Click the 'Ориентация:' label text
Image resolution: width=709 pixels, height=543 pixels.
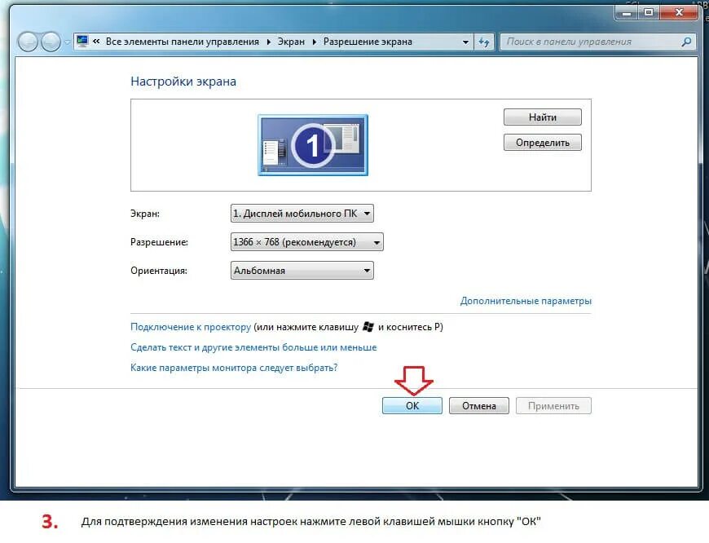pyautogui.click(x=159, y=271)
